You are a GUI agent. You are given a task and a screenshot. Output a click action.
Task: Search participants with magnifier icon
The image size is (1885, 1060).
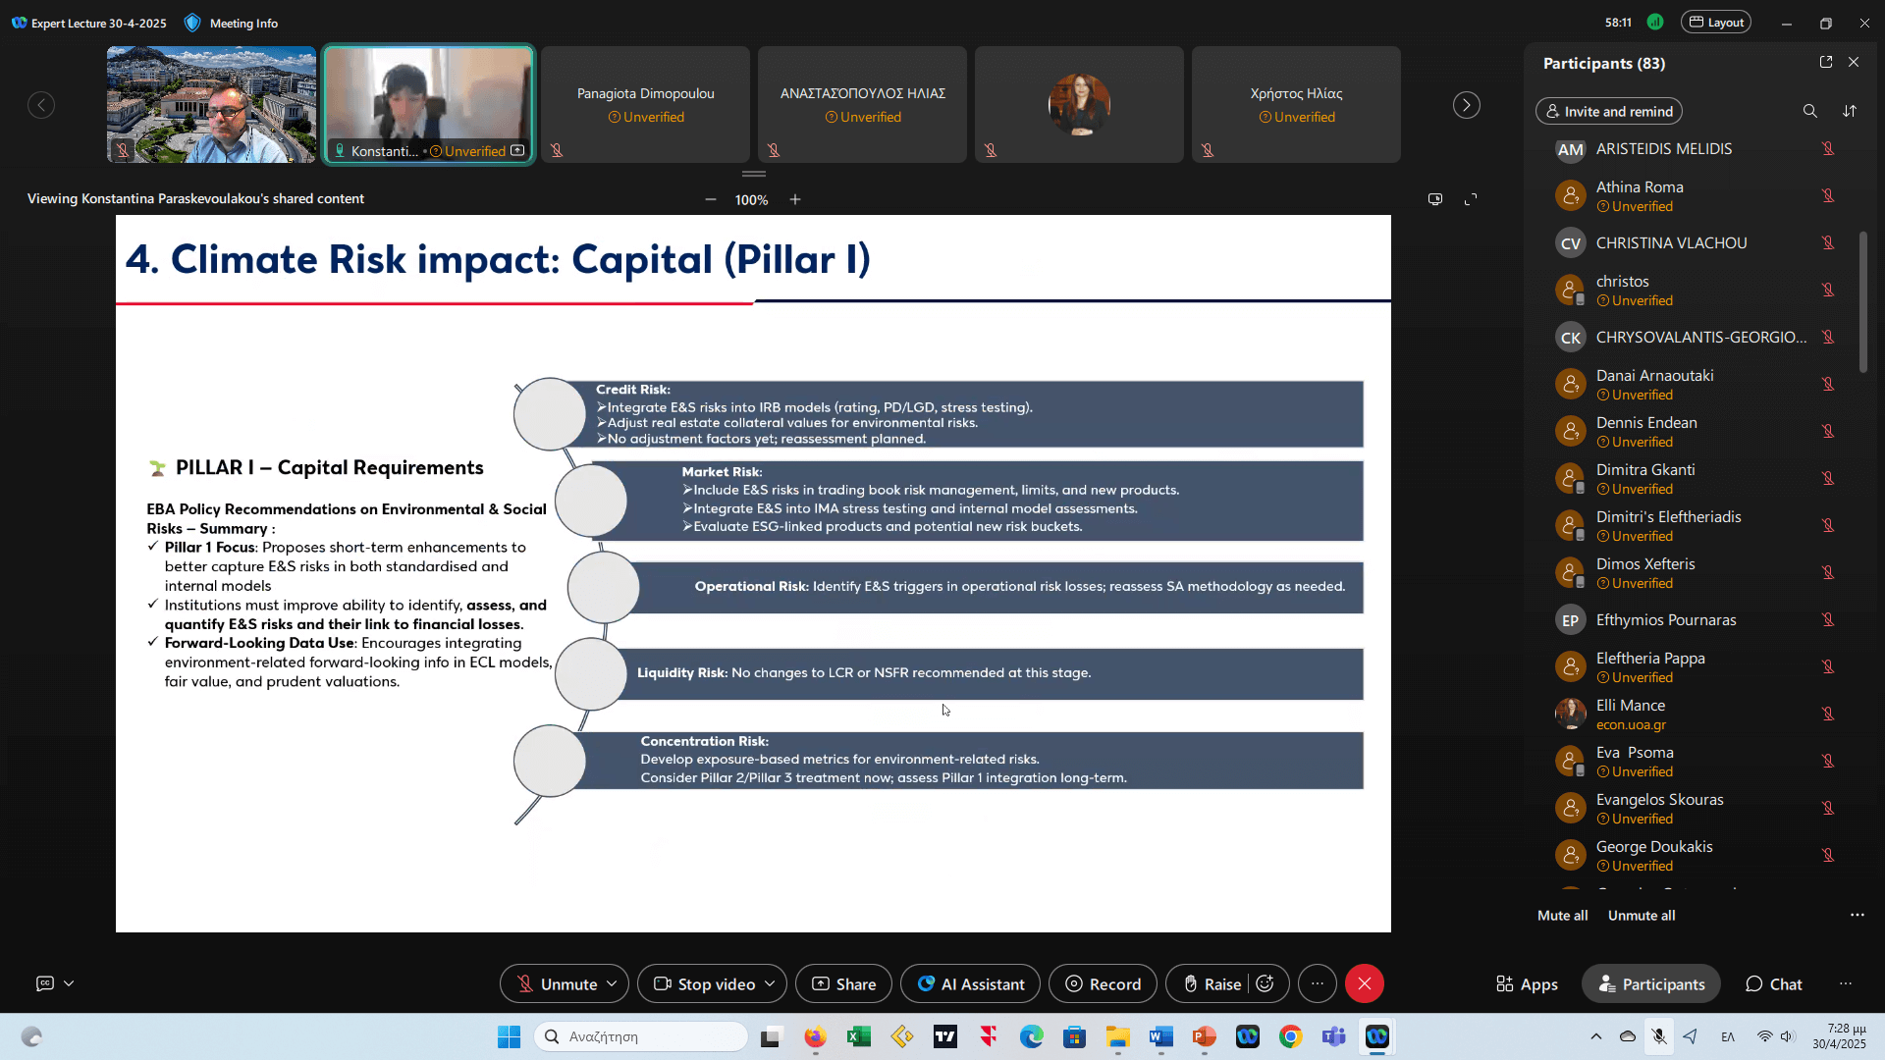1809,111
